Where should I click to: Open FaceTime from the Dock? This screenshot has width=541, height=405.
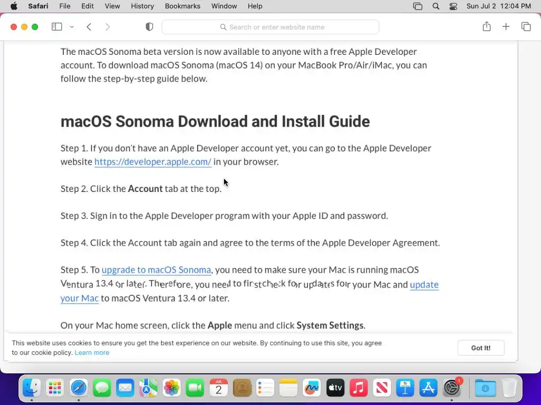click(195, 389)
